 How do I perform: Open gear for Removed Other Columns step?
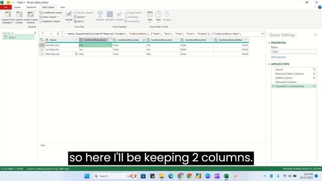point(314,74)
